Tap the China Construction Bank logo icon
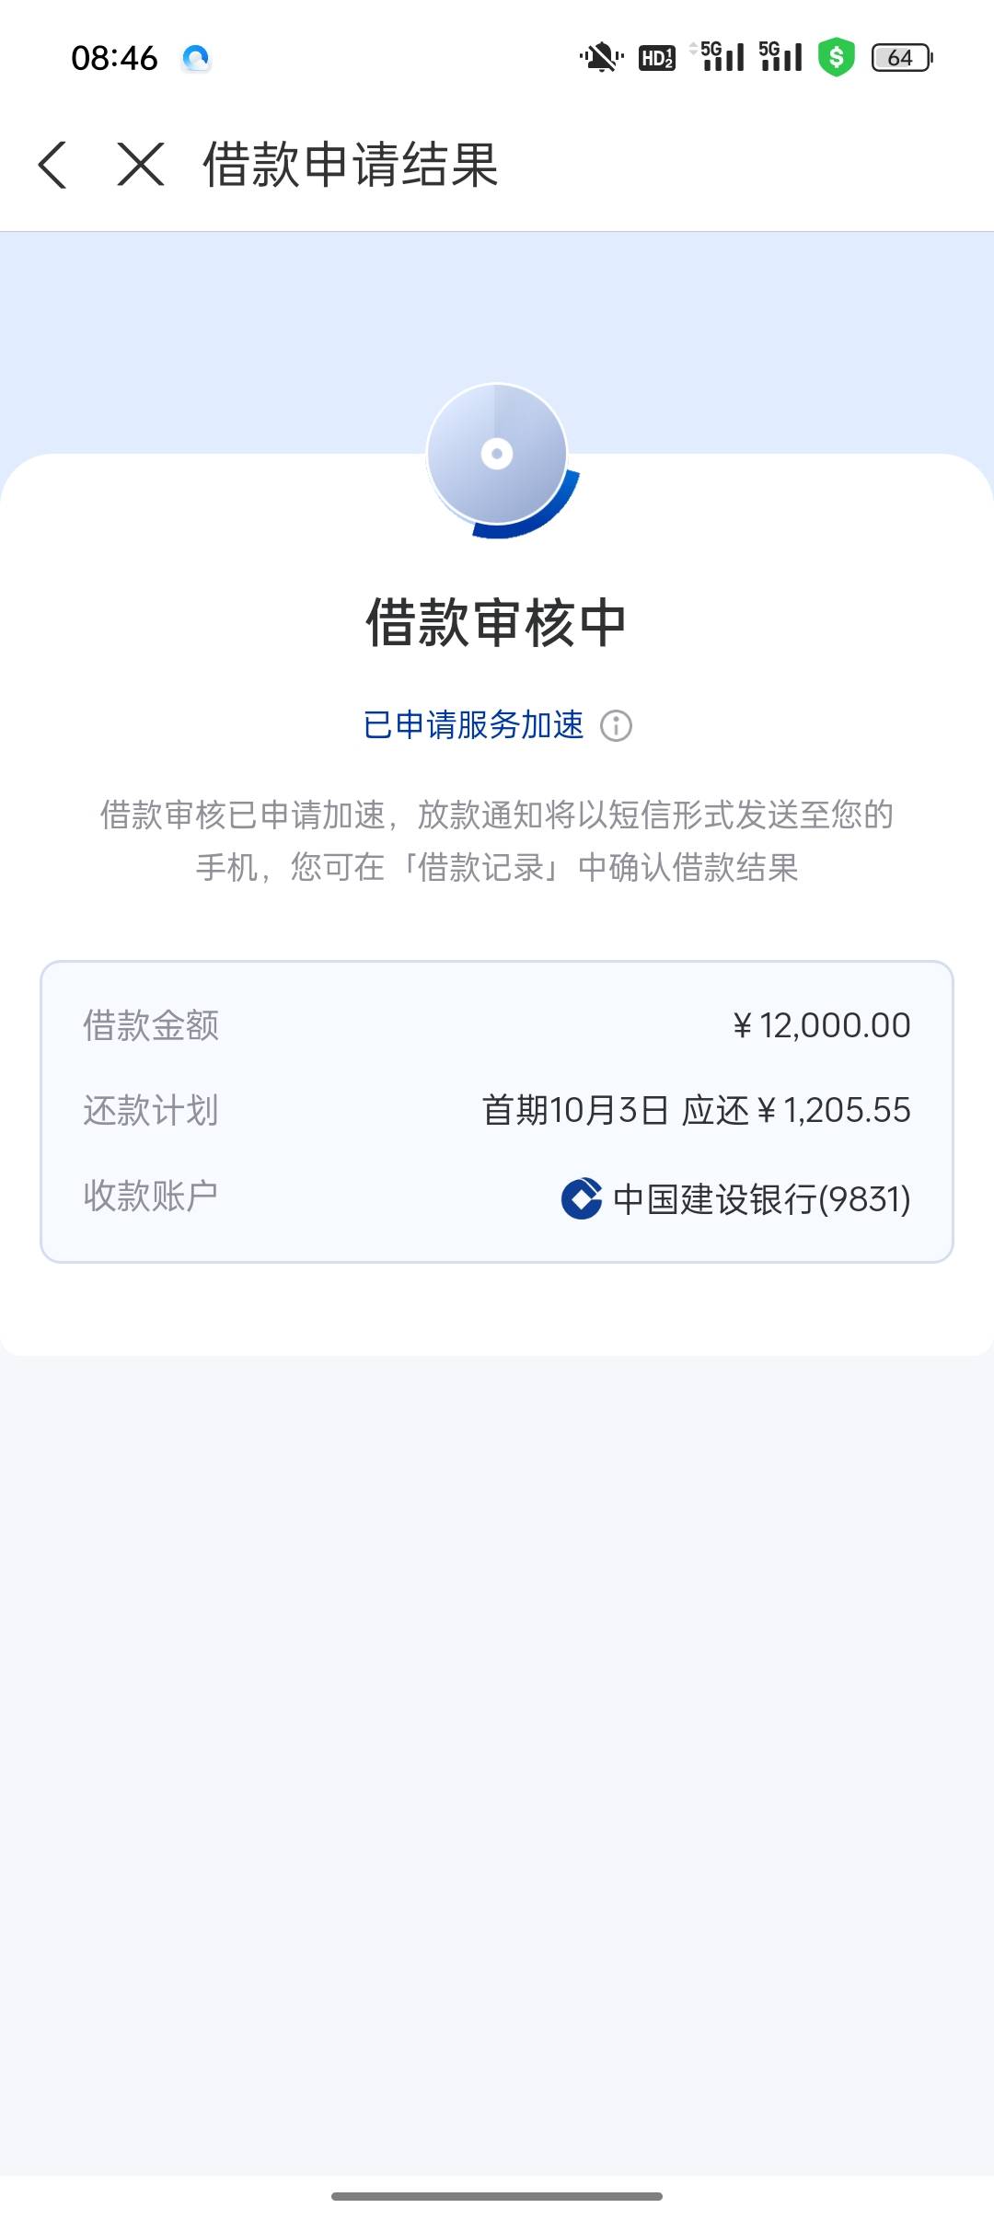 (x=582, y=1198)
